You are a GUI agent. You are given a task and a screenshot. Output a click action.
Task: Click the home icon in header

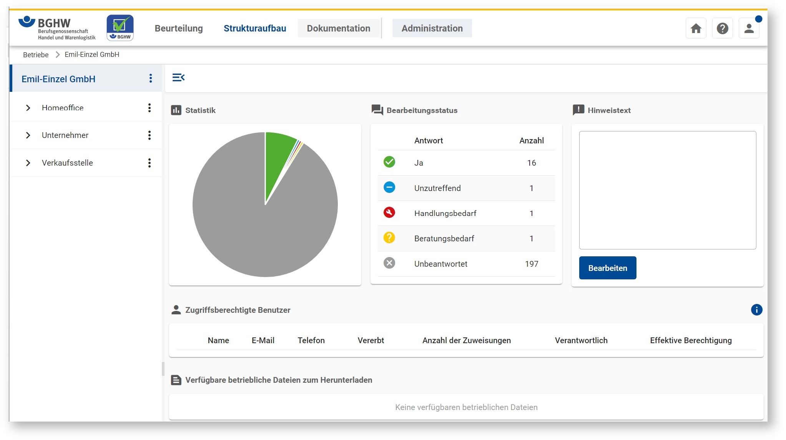tap(696, 28)
